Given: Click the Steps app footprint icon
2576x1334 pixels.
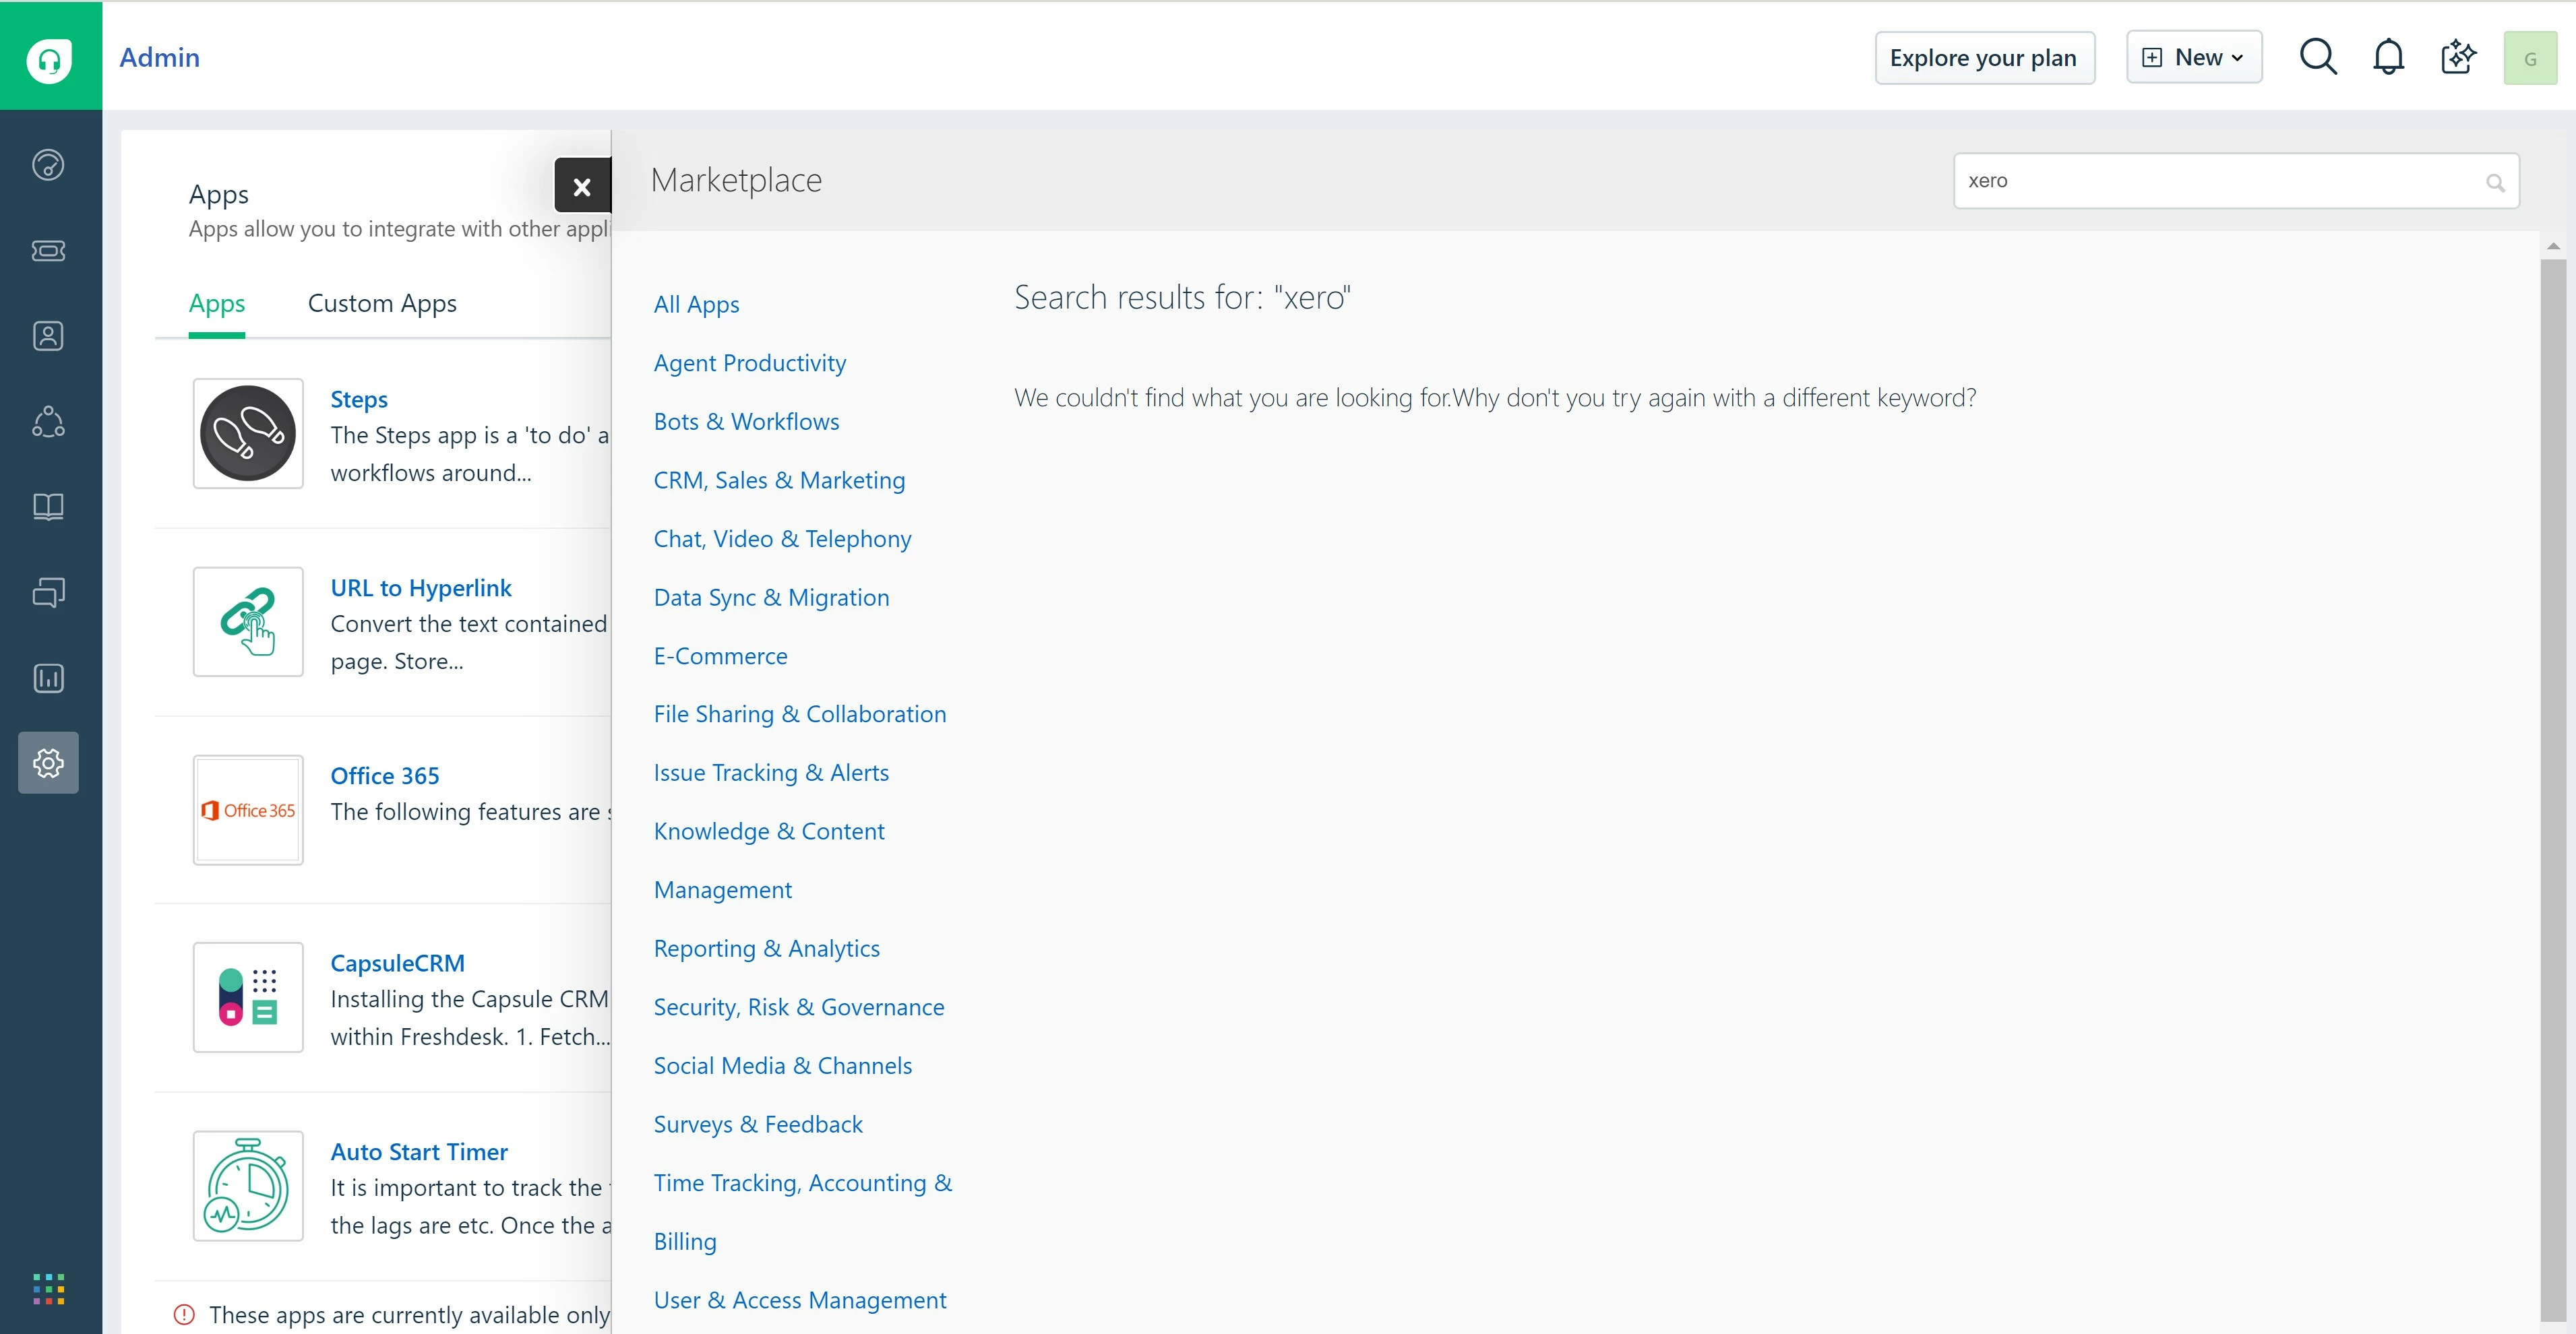Looking at the screenshot, I should (x=248, y=433).
